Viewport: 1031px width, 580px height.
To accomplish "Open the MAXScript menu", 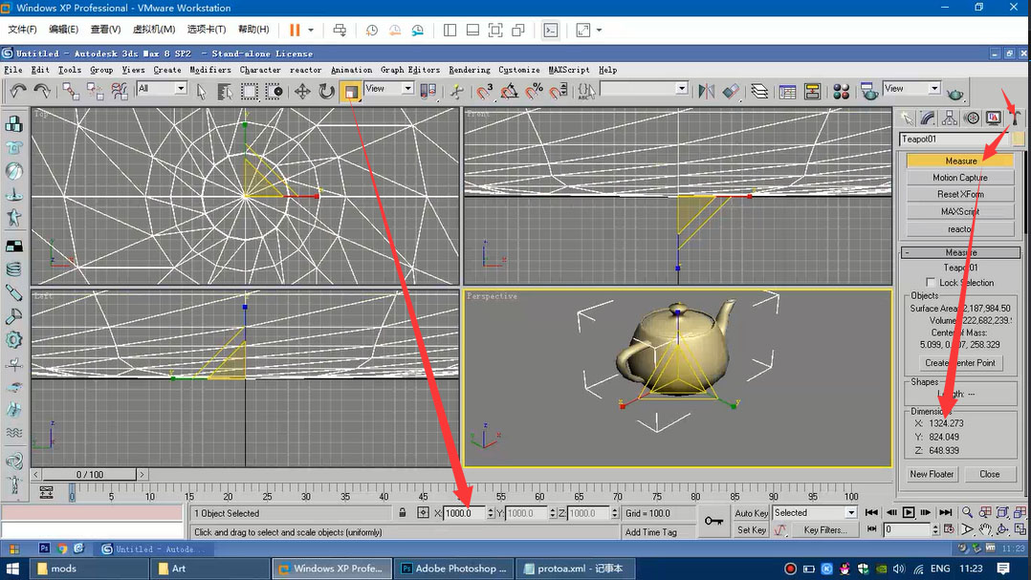I will click(x=569, y=70).
